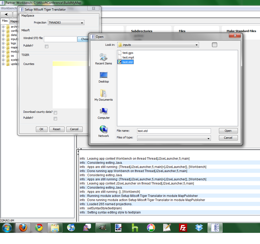Open iTunes from the taskbar
The image size is (260, 244).
click(x=71, y=227)
